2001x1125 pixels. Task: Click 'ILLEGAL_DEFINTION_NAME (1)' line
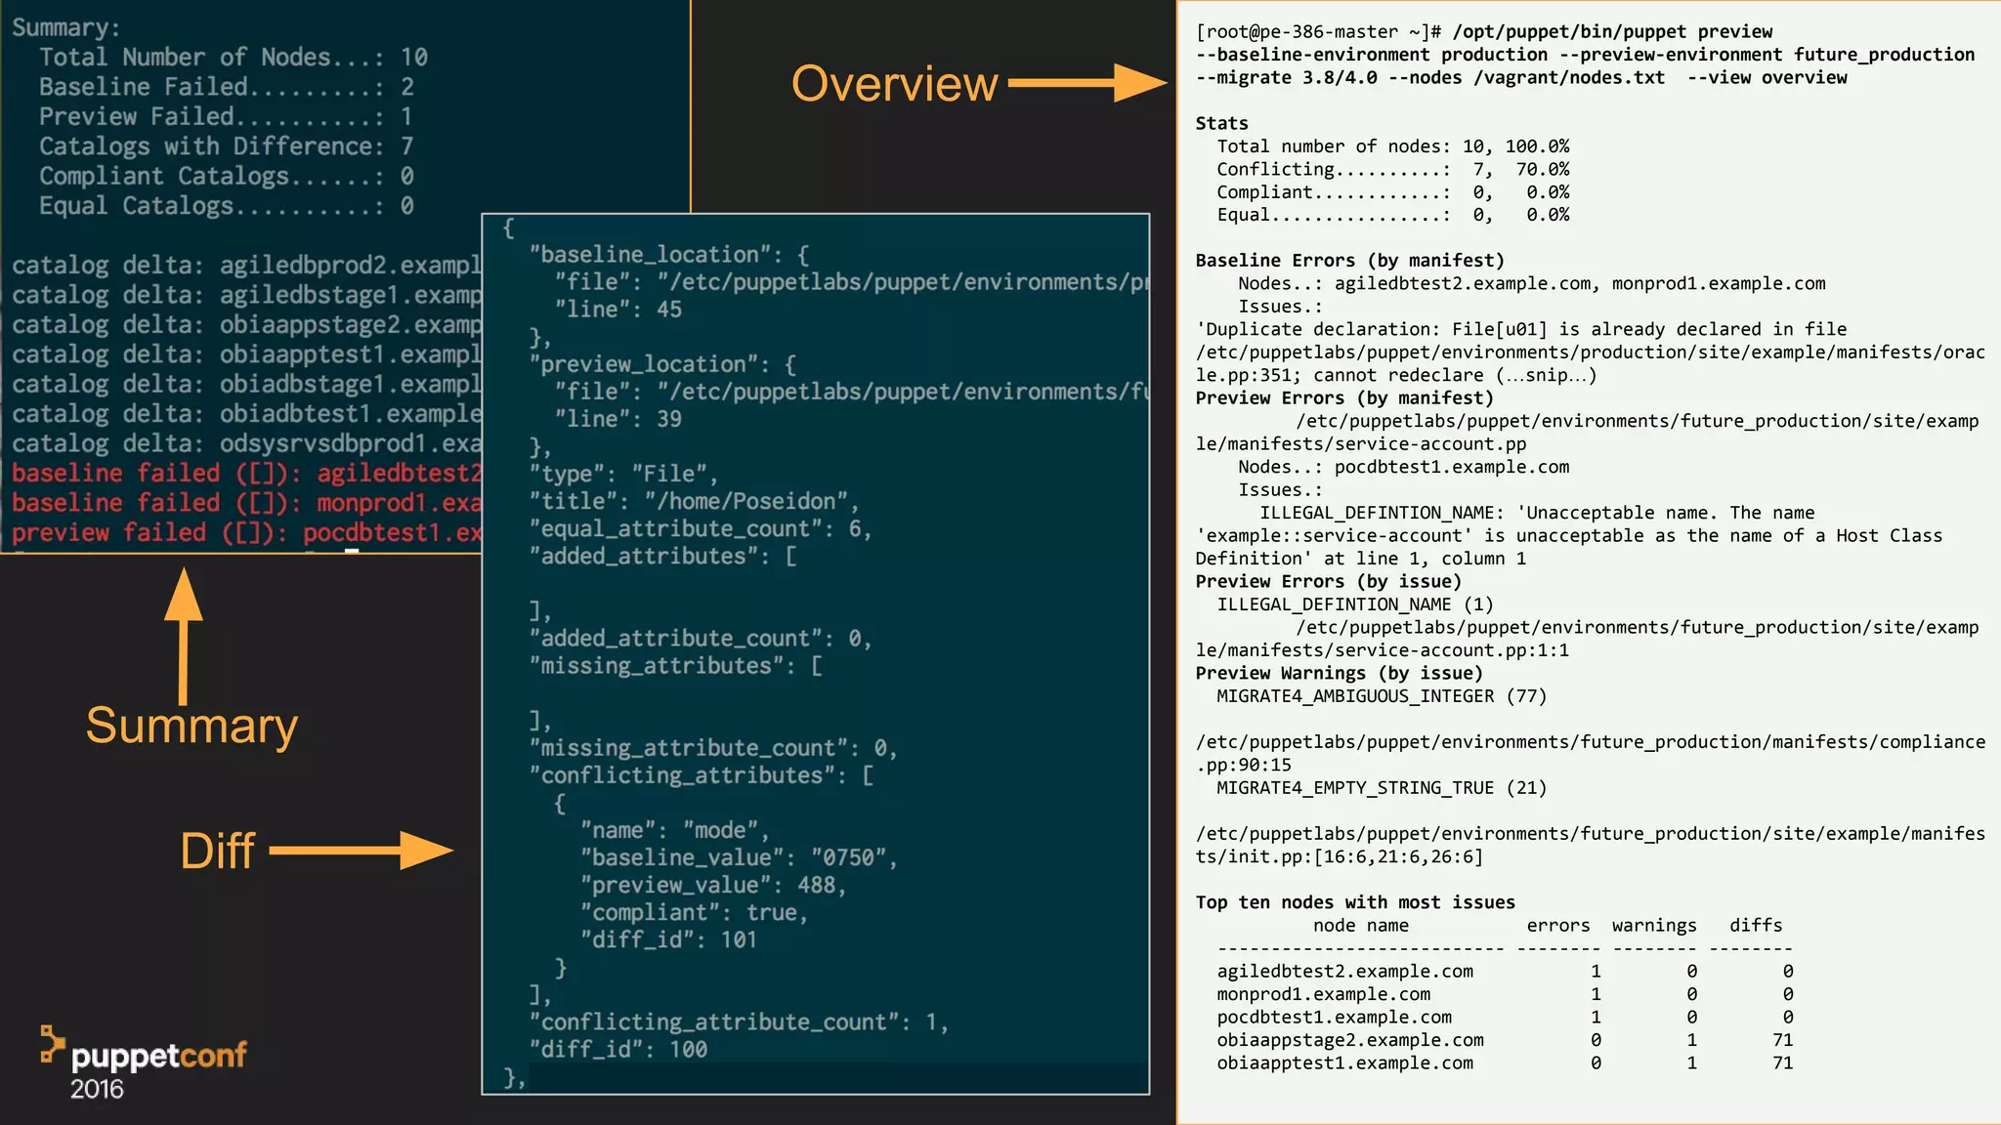point(1356,604)
